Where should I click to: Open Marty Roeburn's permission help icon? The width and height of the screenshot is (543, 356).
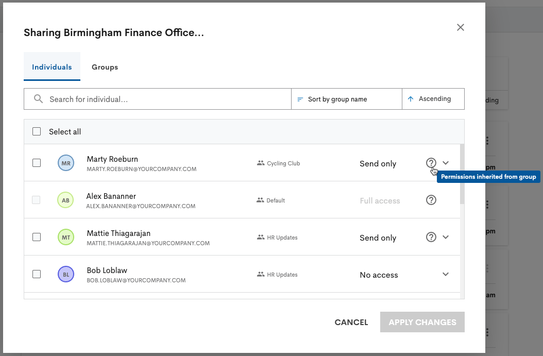point(431,163)
